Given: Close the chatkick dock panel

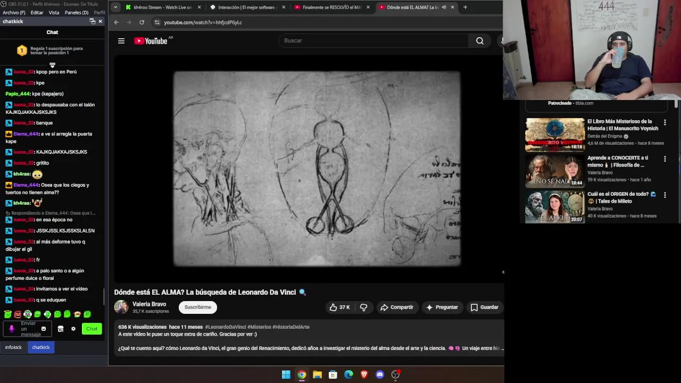Looking at the screenshot, I should [x=100, y=21].
